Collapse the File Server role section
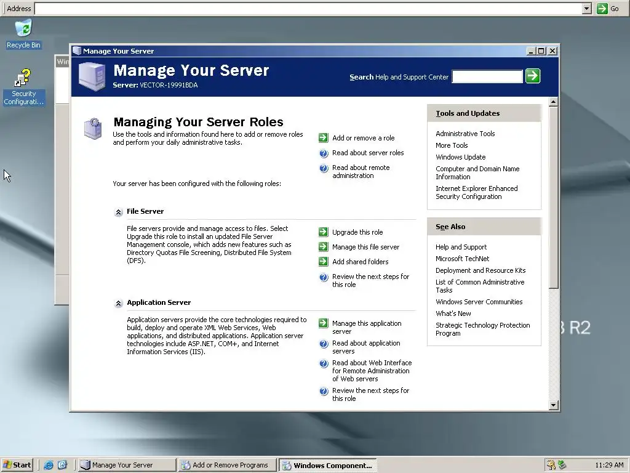Image resolution: width=630 pixels, height=473 pixels. coord(118,212)
